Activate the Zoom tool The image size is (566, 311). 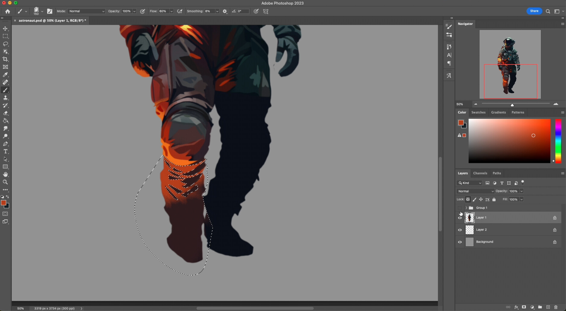(5, 182)
